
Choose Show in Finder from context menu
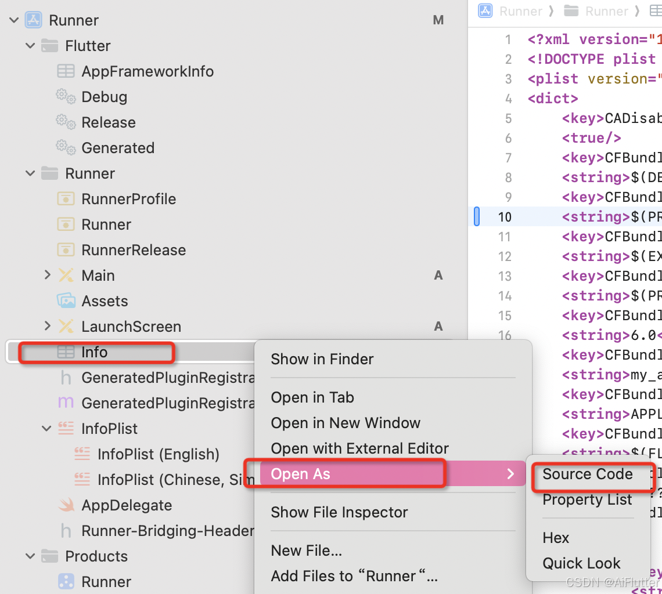click(x=393, y=359)
